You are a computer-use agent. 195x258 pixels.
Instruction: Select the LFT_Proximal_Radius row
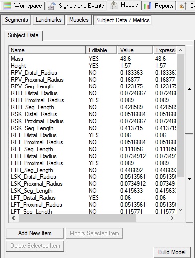(93, 205)
